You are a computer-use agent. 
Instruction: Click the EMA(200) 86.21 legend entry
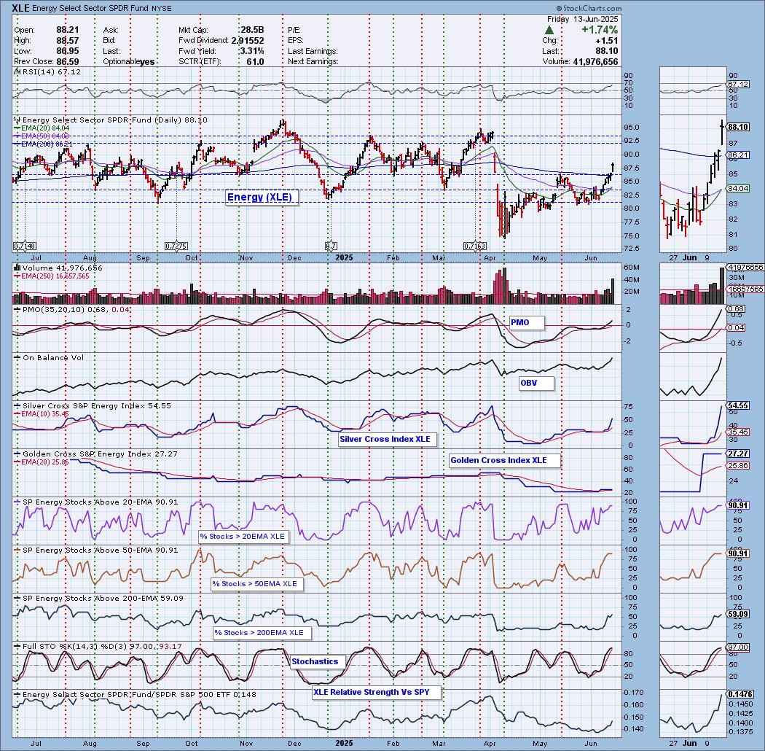click(44, 144)
